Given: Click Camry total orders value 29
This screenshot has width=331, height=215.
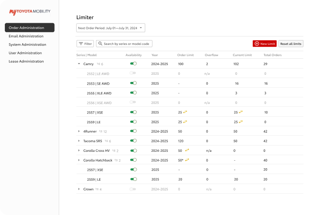Looking at the screenshot, I should [x=265, y=64].
